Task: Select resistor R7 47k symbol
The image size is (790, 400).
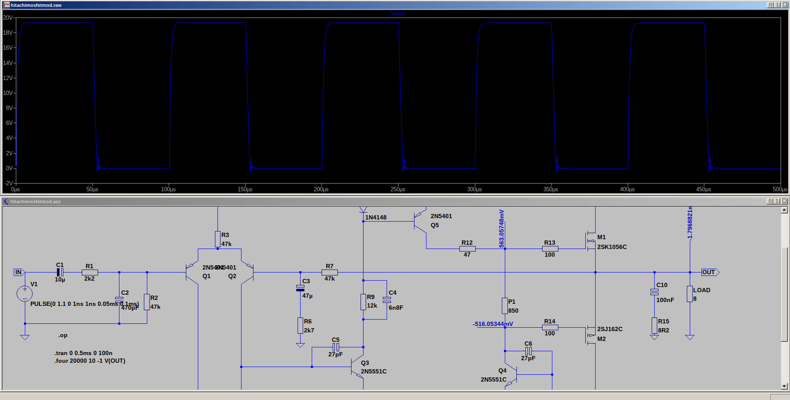Action: click(330, 272)
